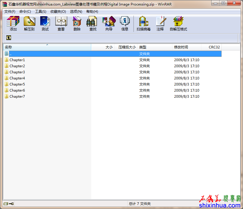This screenshot has height=209, width=243.
Task: Sort list by Name (名称) column header
Action: 47,47
